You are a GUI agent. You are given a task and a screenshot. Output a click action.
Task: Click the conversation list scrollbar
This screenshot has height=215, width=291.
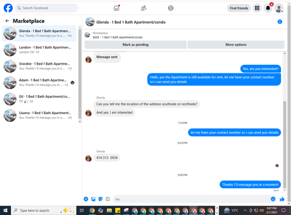[80, 74]
